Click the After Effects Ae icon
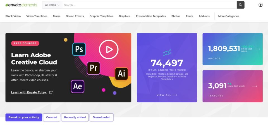This screenshot has height=130, width=268. [78, 86]
